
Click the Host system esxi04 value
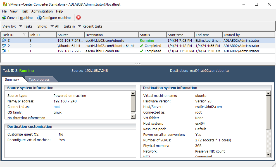click(200, 124)
